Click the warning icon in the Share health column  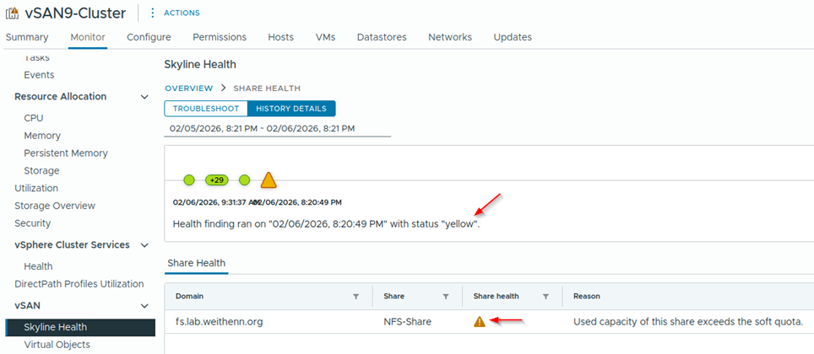pos(480,321)
